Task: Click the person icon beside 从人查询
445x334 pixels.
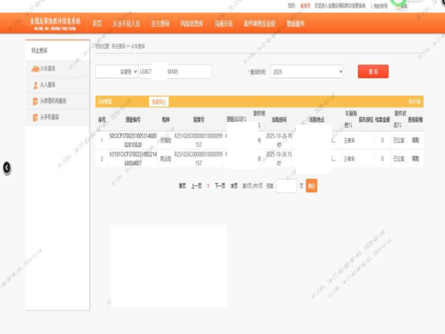Action: (35, 85)
